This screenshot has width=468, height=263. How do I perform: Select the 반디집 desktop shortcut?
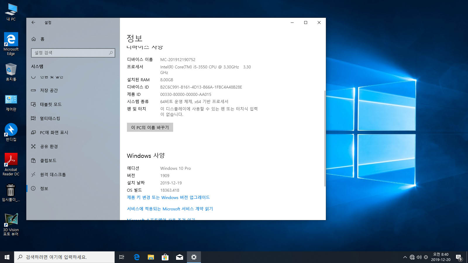[11, 133]
